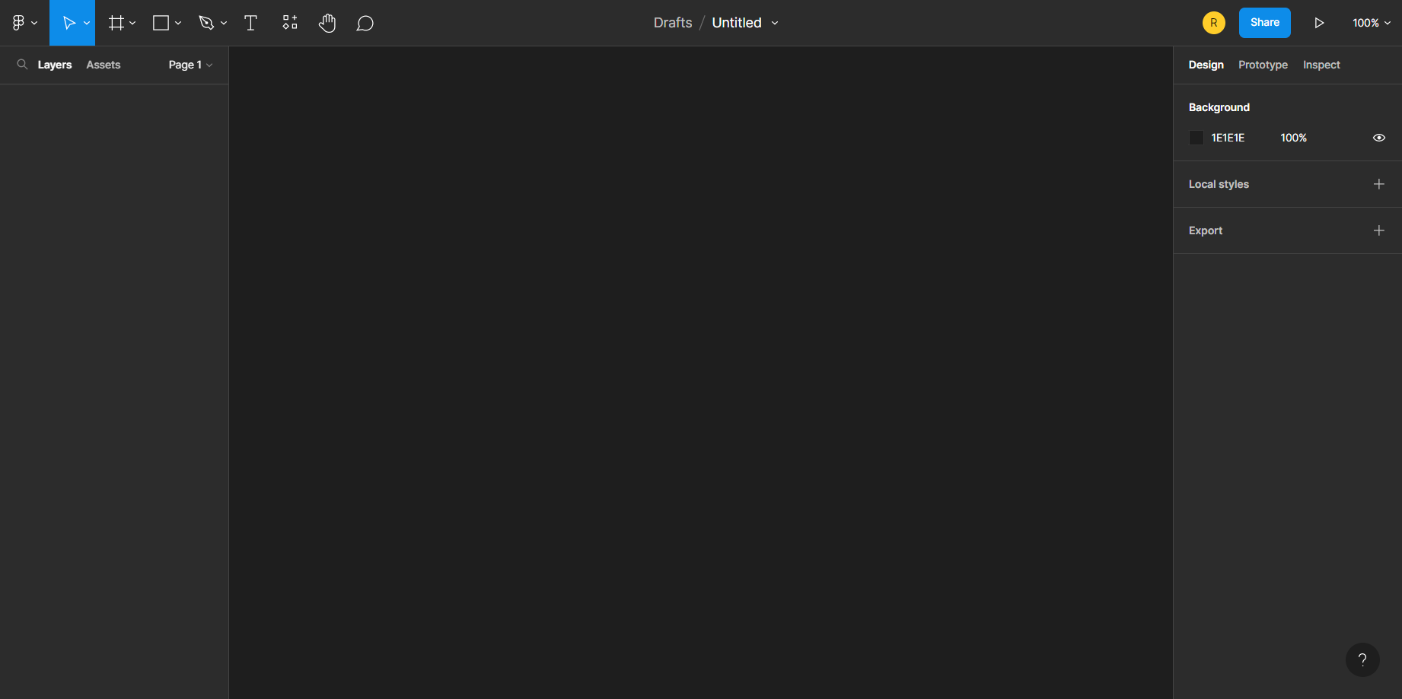Click the background color swatch
The height and width of the screenshot is (699, 1402).
(x=1196, y=138)
